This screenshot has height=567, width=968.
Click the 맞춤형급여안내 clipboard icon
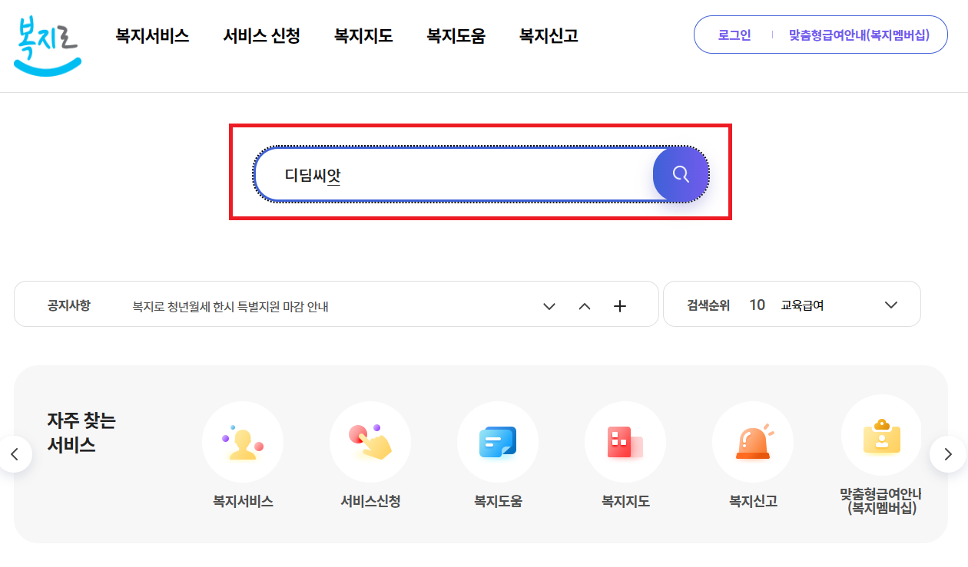coord(880,442)
